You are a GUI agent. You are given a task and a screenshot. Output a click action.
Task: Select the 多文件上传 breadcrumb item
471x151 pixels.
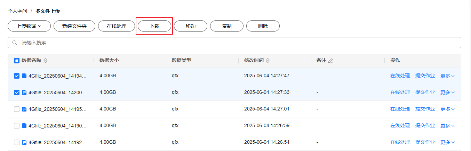click(x=48, y=11)
